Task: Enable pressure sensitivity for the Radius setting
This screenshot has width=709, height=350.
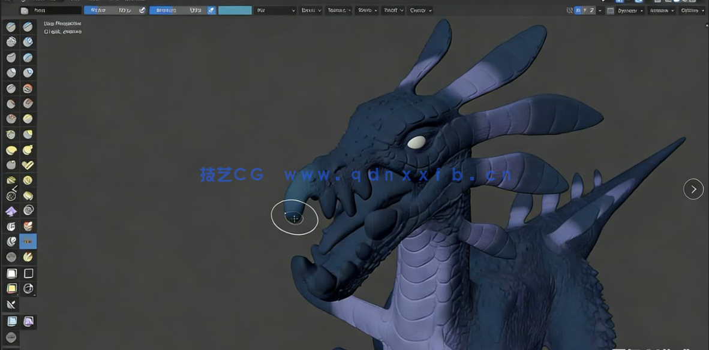Action: 142,10
